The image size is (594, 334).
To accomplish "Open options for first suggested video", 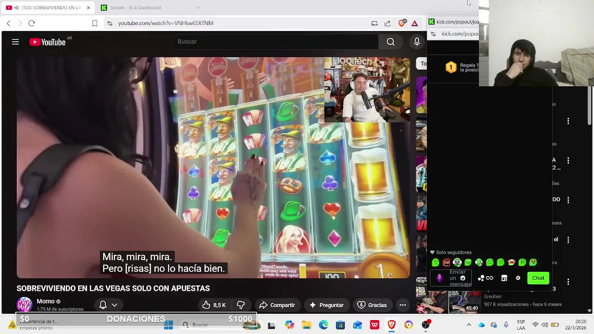I will point(568,121).
